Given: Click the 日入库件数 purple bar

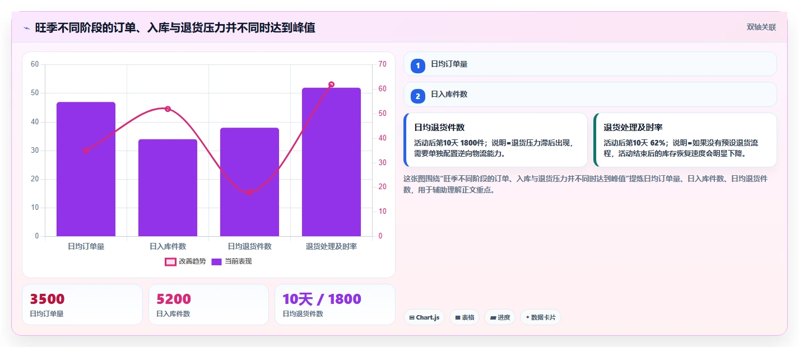Looking at the screenshot, I should (x=168, y=187).
